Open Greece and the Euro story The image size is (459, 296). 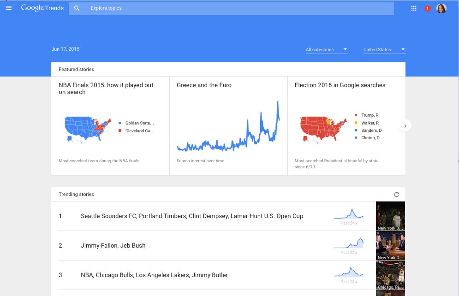[229, 126]
